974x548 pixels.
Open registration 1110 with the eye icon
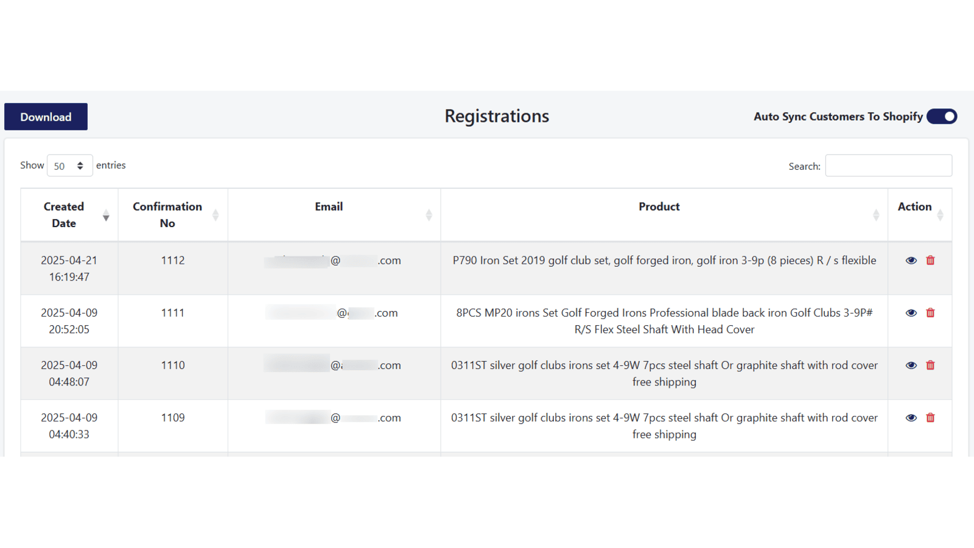[911, 365]
